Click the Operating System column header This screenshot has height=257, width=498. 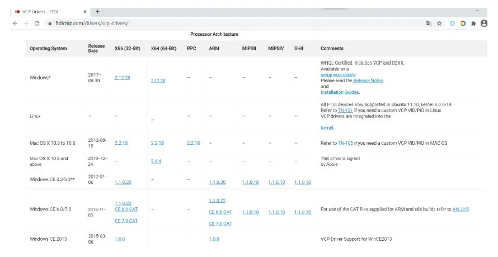48,49
